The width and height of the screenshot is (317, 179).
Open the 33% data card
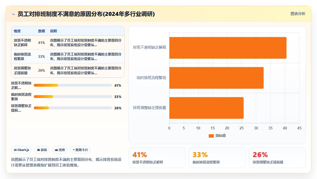point(217,157)
